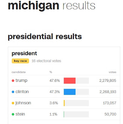Click trump's red vote percentage bar

click(70, 81)
